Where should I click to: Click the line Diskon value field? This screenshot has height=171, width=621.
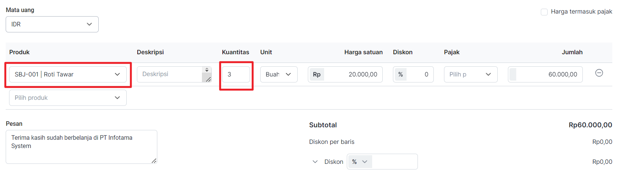coord(420,75)
